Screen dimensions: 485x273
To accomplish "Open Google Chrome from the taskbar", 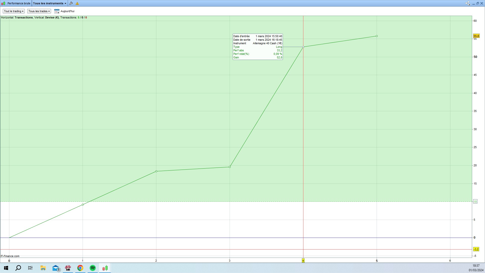I will tap(80, 268).
